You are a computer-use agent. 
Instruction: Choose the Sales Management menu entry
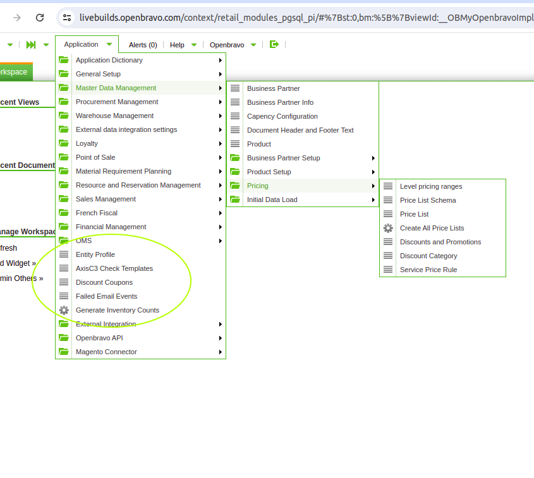[x=106, y=199]
